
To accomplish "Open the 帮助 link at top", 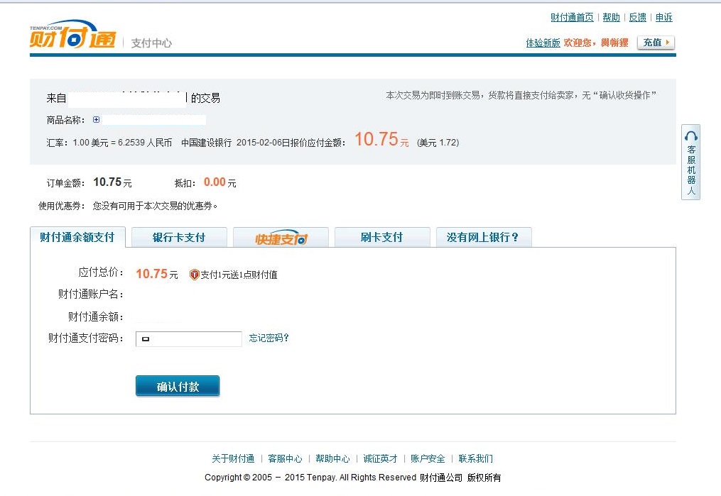I will [x=611, y=18].
